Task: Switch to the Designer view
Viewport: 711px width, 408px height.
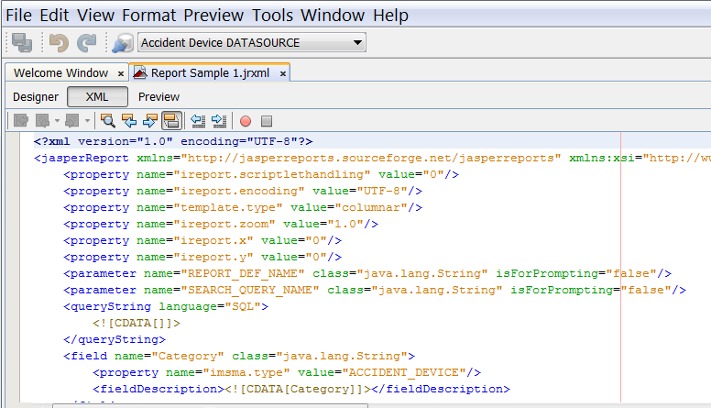Action: click(x=36, y=96)
